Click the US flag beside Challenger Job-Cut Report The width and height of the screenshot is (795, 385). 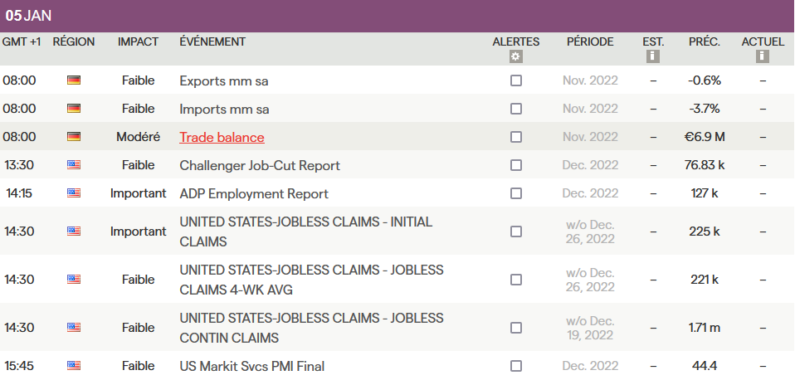coord(74,165)
